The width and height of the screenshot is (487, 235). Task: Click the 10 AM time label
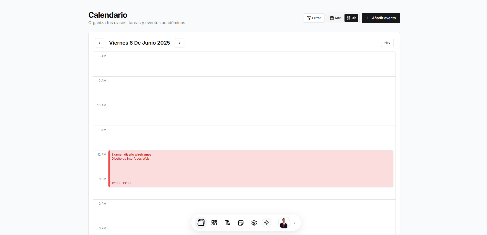102,105
